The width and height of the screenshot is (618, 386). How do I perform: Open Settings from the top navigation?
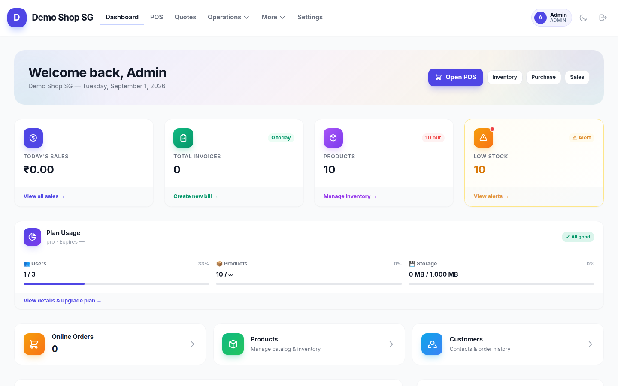tap(310, 17)
